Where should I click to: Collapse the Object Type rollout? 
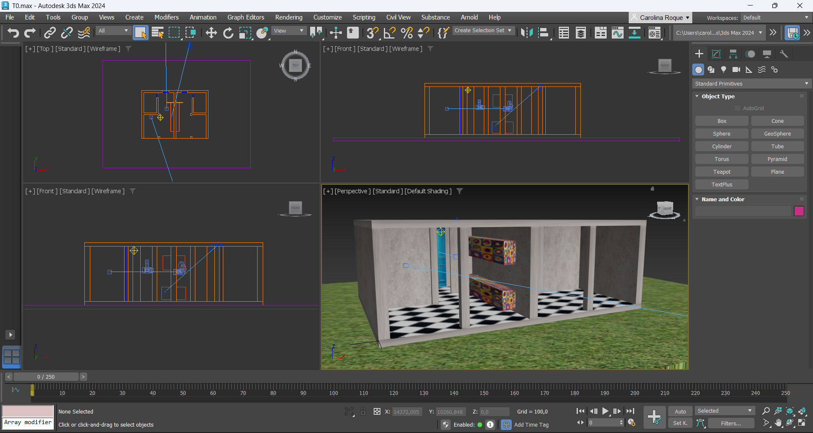(718, 96)
